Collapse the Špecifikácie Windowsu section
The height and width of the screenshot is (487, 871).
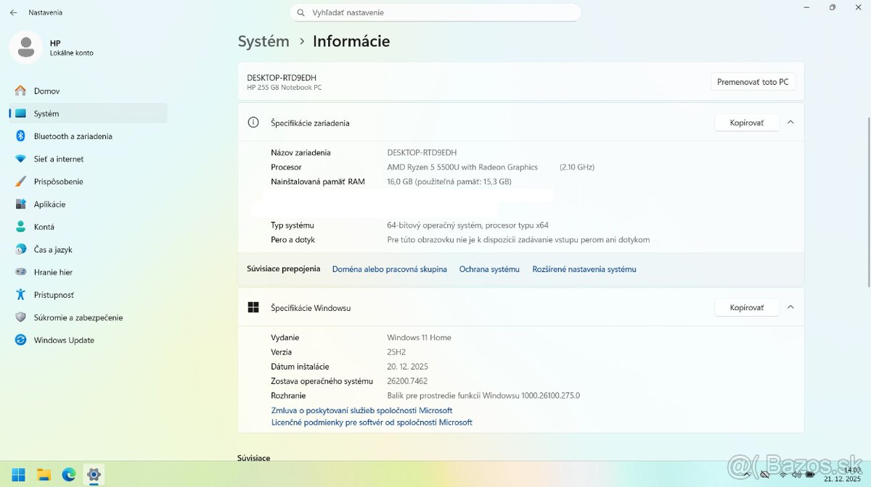tap(790, 307)
